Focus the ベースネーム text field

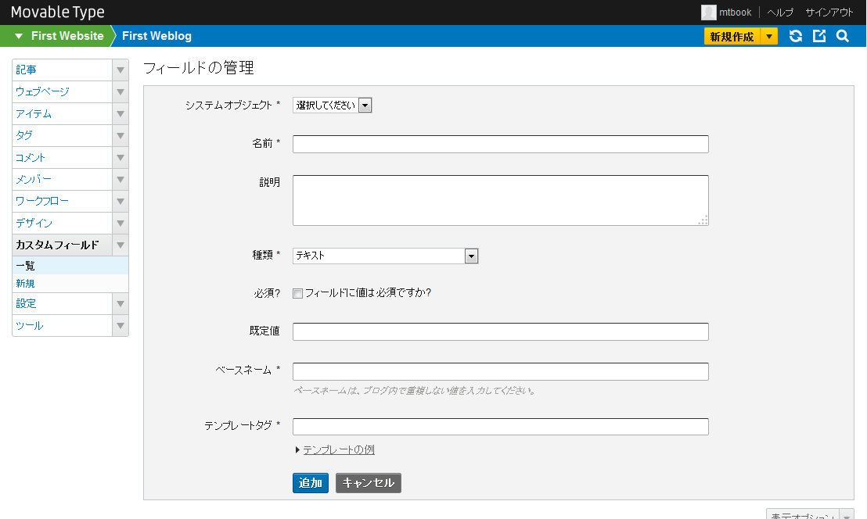click(500, 371)
